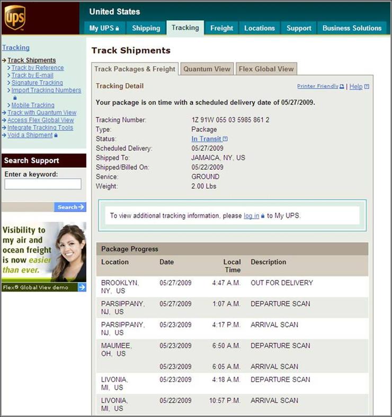Open Signature Tracking link
This screenshot has height=417, width=392.
point(37,83)
